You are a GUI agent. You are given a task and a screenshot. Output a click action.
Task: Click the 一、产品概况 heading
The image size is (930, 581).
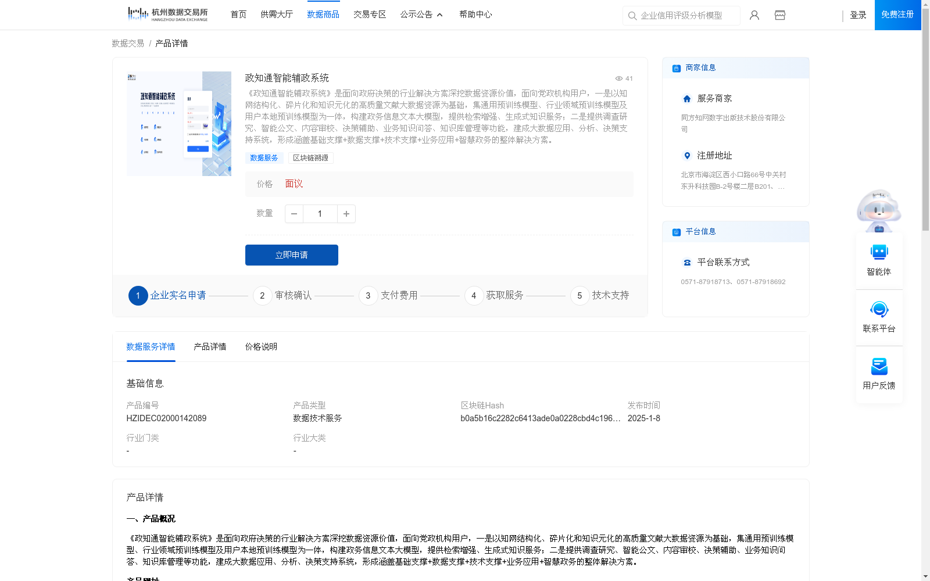point(151,519)
